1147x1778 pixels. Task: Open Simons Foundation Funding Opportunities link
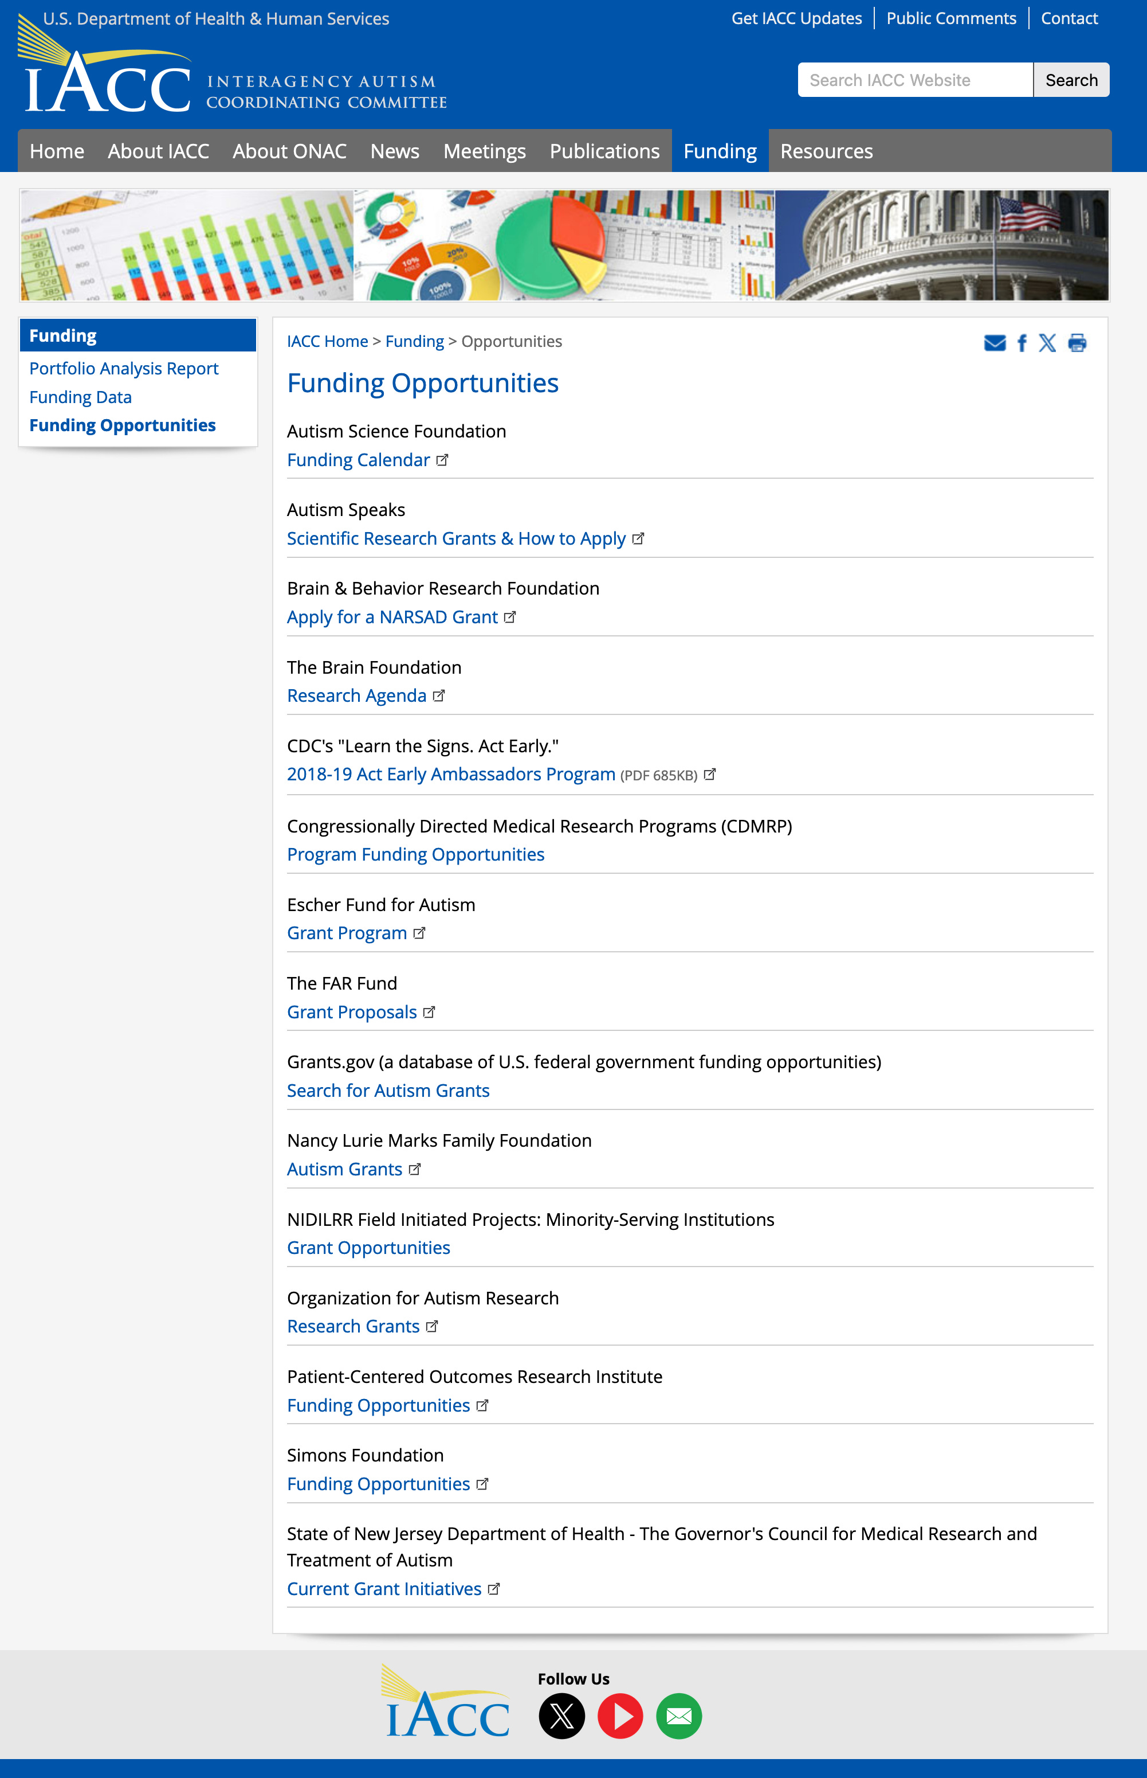pos(378,1484)
